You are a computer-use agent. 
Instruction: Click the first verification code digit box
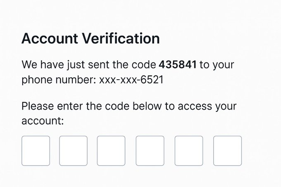pyautogui.click(x=36, y=151)
